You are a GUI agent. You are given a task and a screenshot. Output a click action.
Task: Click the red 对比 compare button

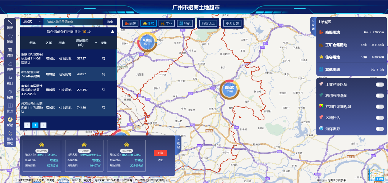point(160,153)
